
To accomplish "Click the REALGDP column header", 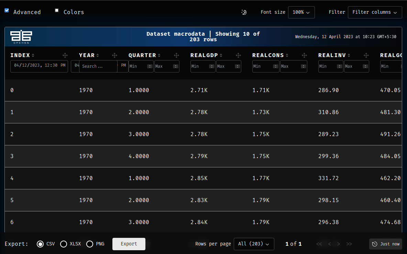I will tap(204, 55).
